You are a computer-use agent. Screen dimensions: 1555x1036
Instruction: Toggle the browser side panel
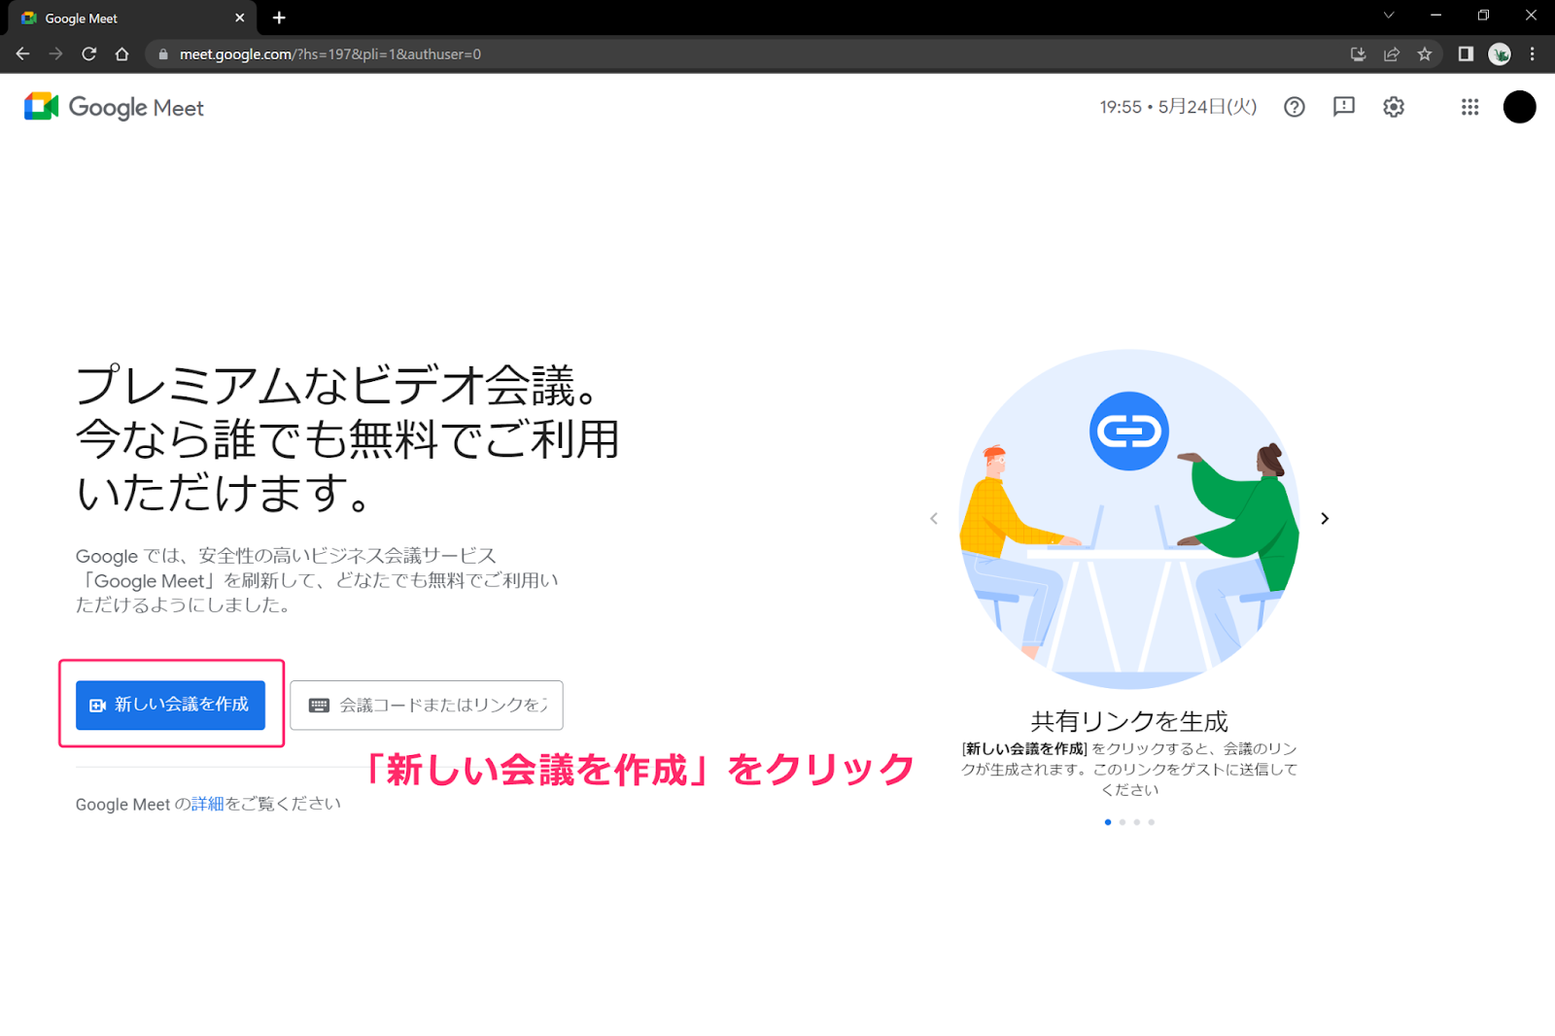tap(1466, 54)
